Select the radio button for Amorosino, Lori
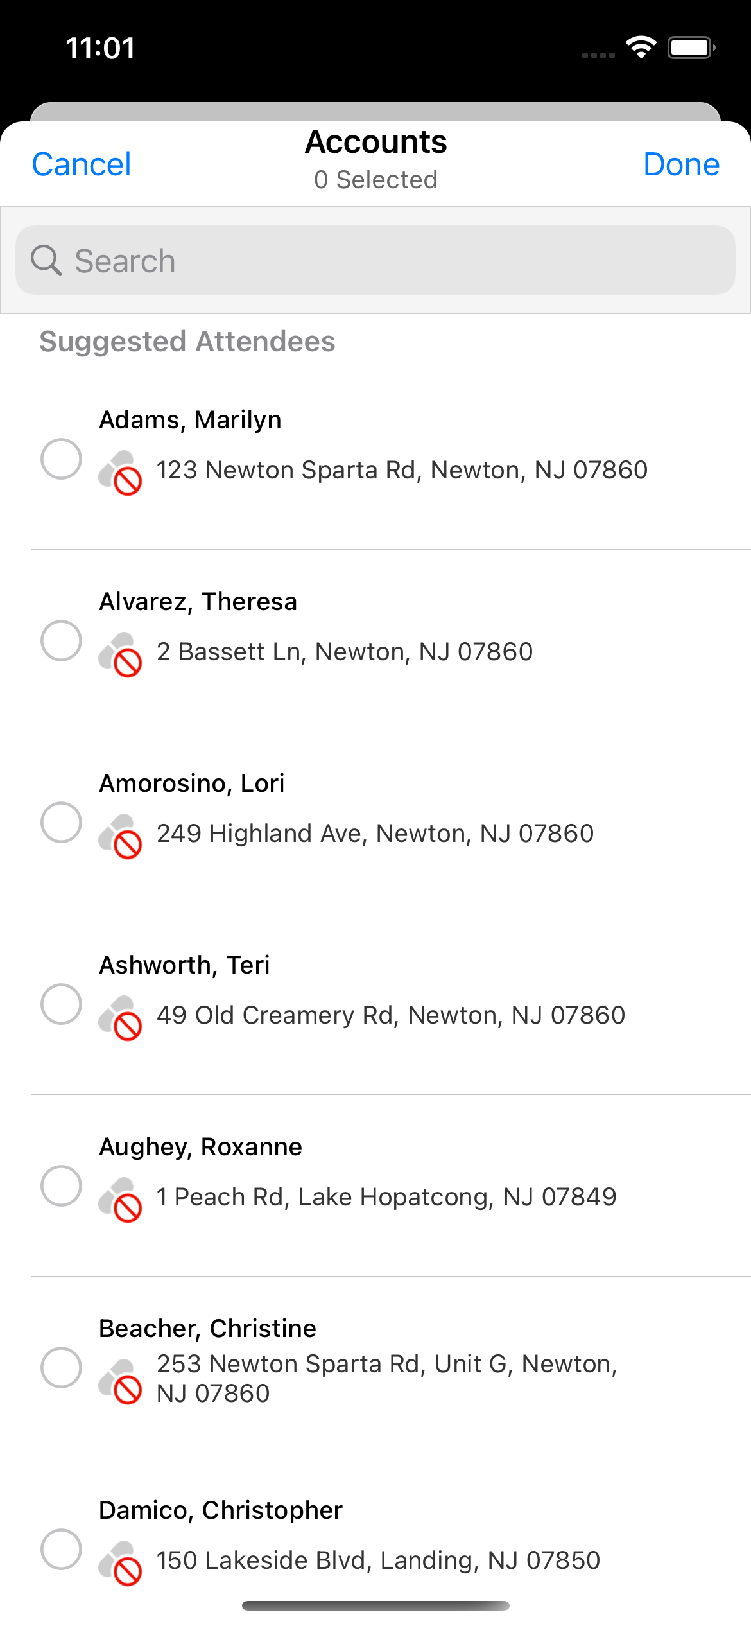 point(61,822)
